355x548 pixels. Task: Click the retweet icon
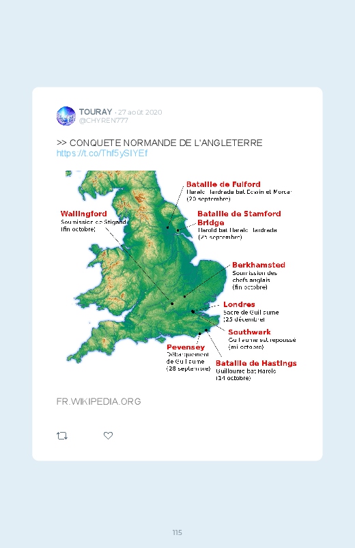(62, 435)
